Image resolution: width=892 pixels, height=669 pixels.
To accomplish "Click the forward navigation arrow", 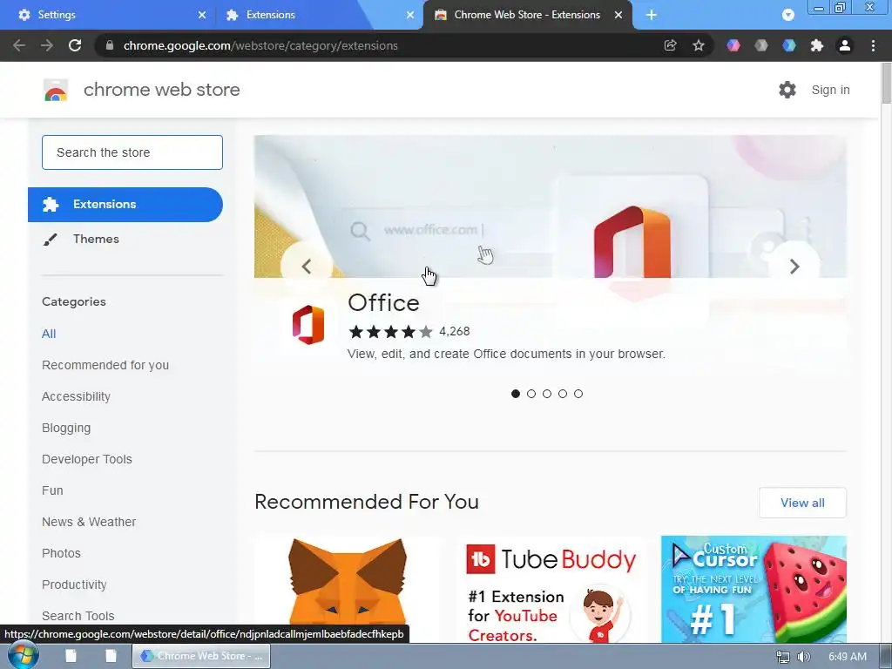I will coord(47,45).
